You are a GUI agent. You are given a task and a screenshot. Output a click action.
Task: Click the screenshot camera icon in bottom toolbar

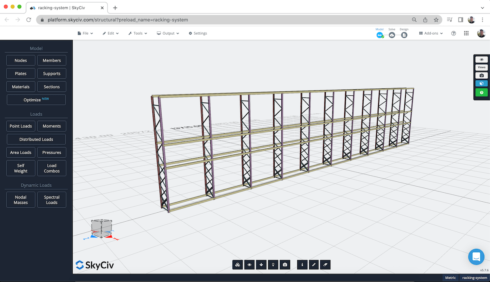click(285, 264)
